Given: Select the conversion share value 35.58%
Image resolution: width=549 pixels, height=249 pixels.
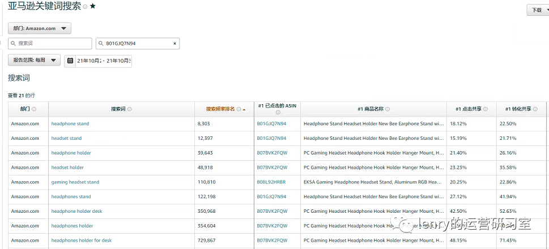Looking at the screenshot, I should pos(508,168).
